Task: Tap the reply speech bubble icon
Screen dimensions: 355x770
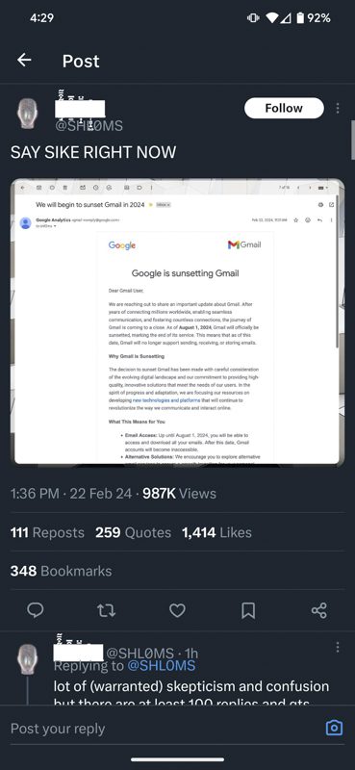Action: click(x=35, y=610)
